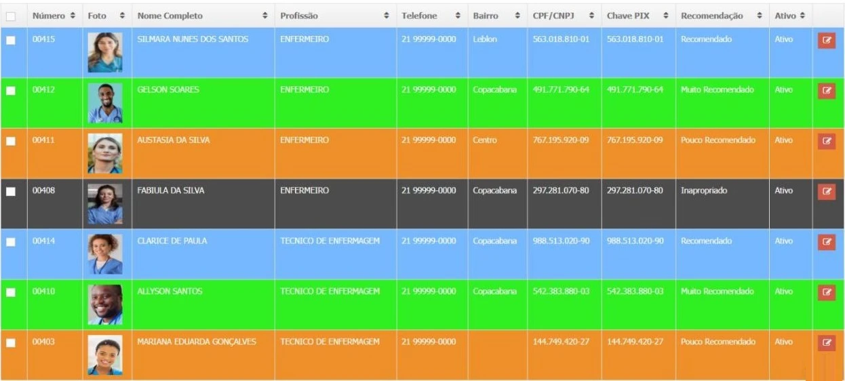Check the box for row 00403

[10, 343]
